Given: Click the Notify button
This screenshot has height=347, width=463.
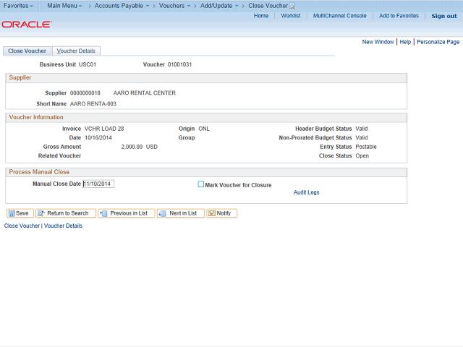Looking at the screenshot, I should point(222,213).
